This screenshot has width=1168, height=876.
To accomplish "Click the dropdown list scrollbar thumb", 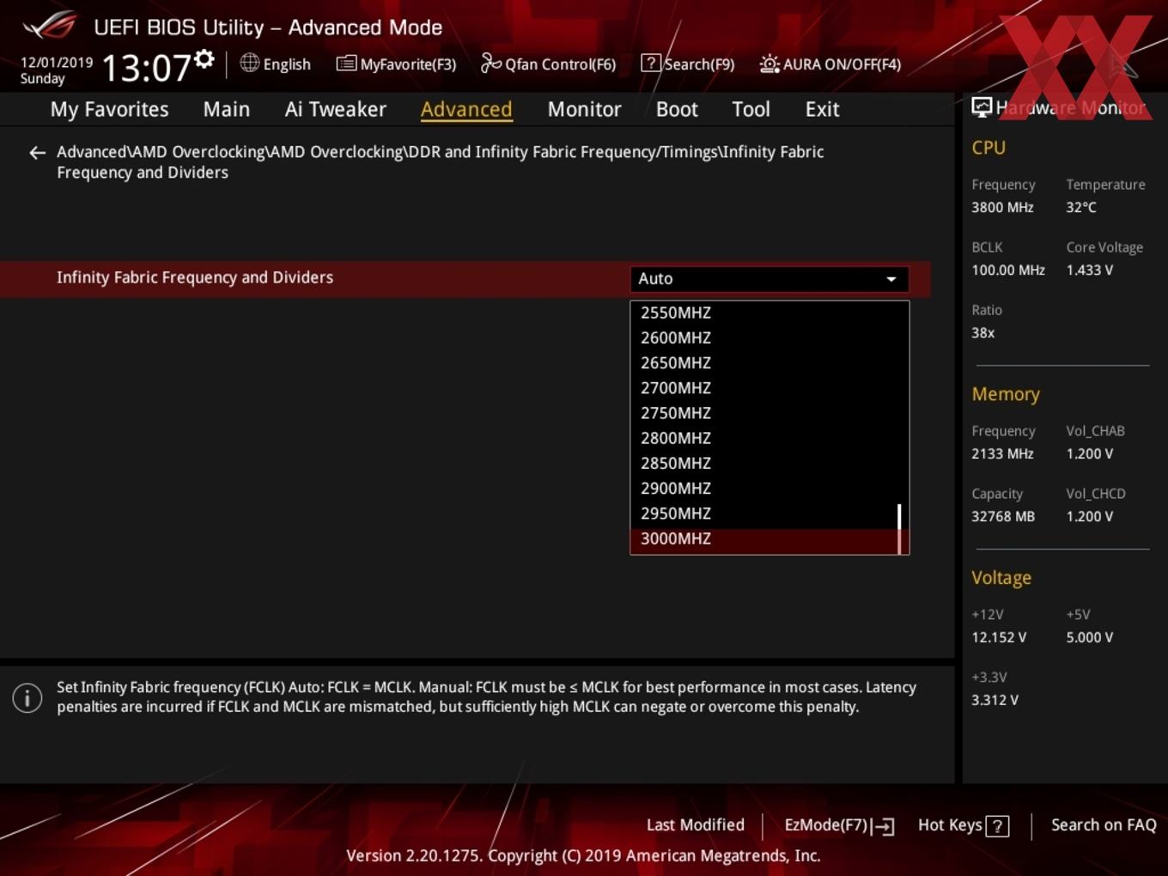I will tap(899, 528).
